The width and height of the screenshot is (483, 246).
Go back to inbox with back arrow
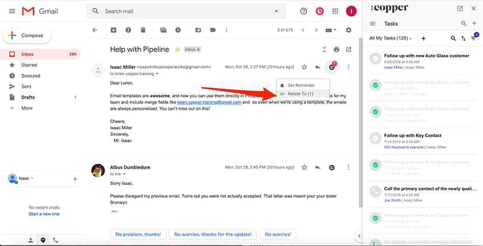(95, 30)
